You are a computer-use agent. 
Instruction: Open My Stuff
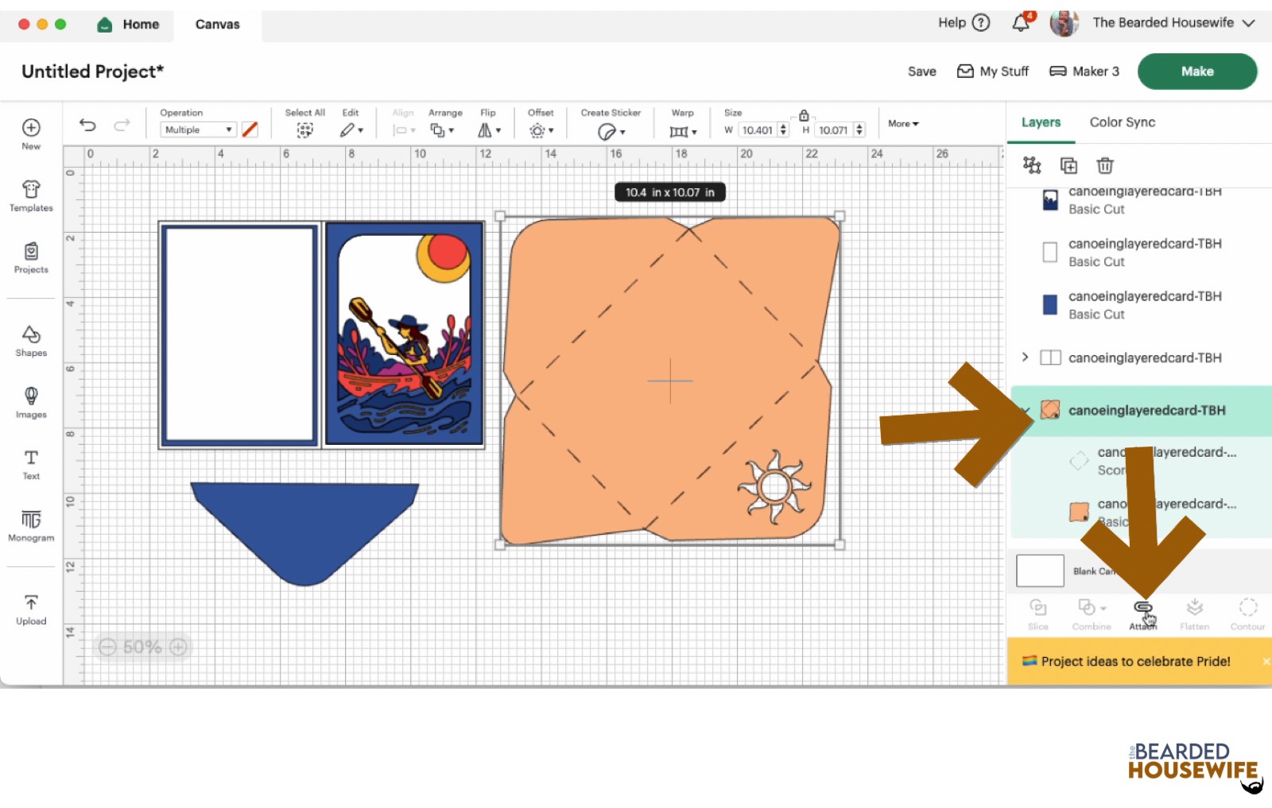pyautogui.click(x=992, y=72)
